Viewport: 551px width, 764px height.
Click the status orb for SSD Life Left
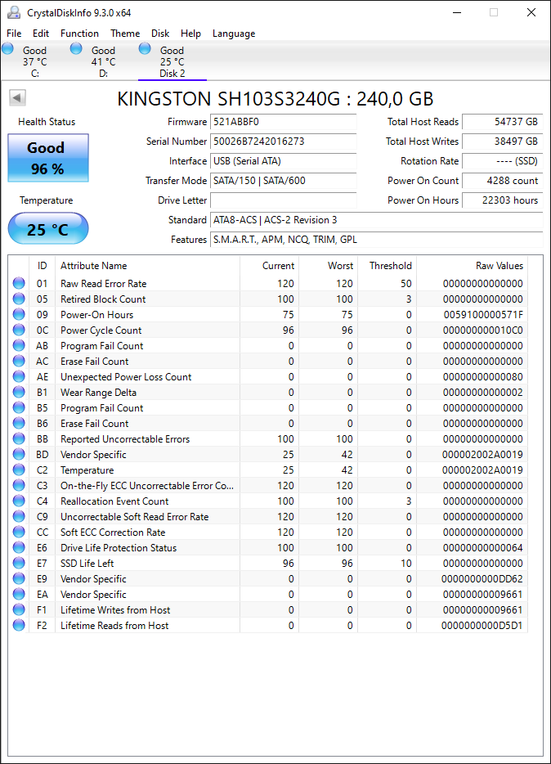click(19, 563)
